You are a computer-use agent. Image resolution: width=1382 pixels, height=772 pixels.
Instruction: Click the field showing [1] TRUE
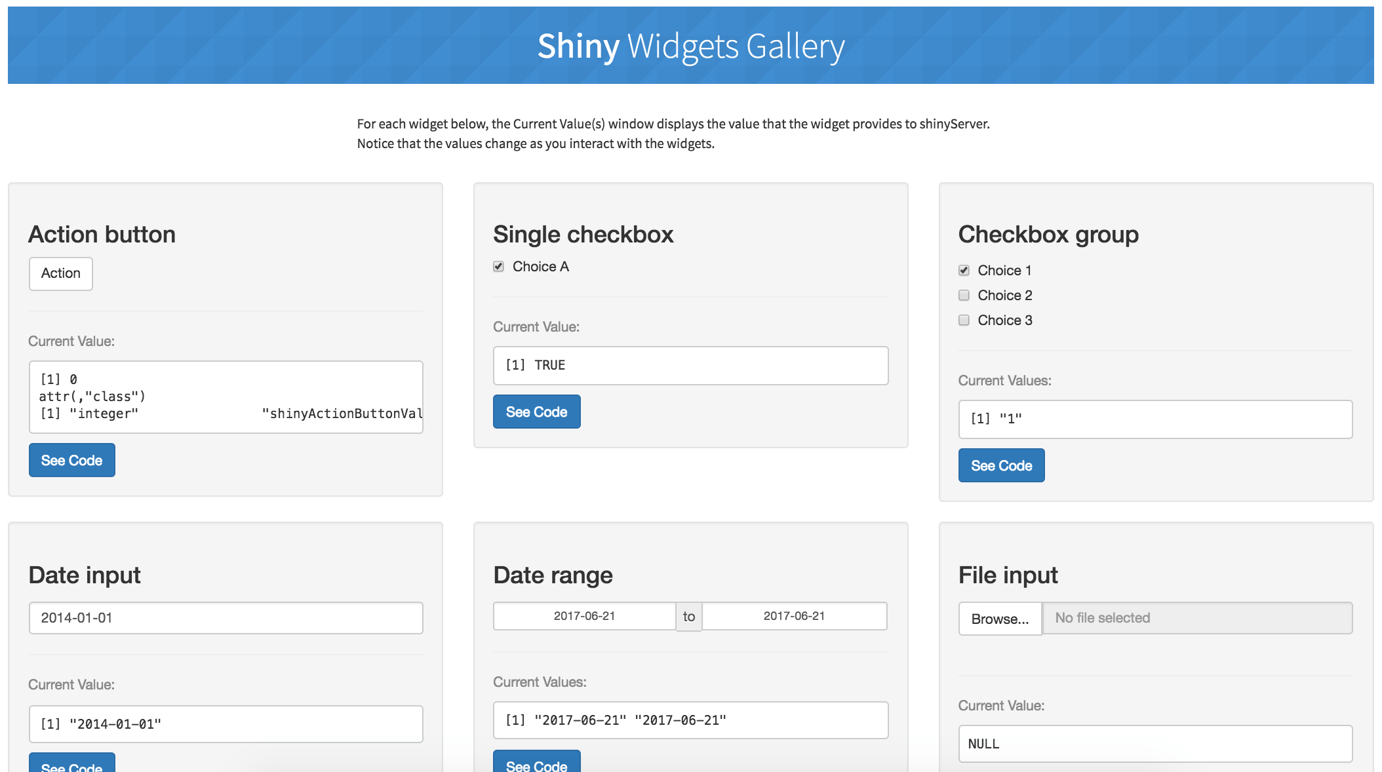click(x=690, y=365)
